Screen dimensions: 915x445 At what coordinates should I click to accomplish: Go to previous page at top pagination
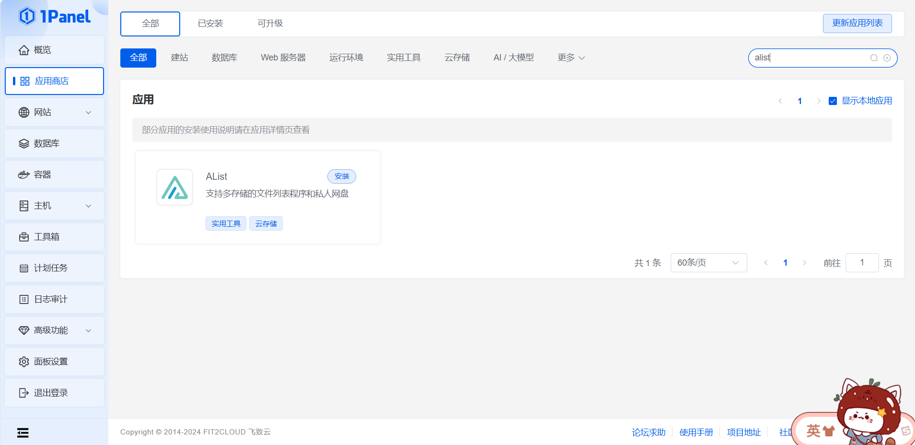(780, 101)
